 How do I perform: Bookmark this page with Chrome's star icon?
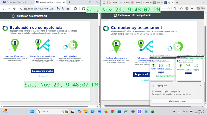point(68,9)
